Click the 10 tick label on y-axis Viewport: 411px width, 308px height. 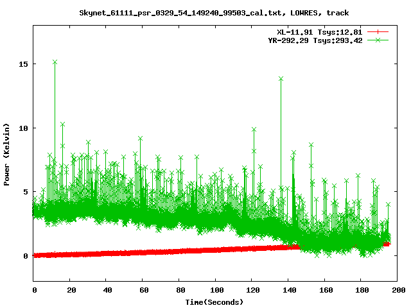click(x=24, y=128)
